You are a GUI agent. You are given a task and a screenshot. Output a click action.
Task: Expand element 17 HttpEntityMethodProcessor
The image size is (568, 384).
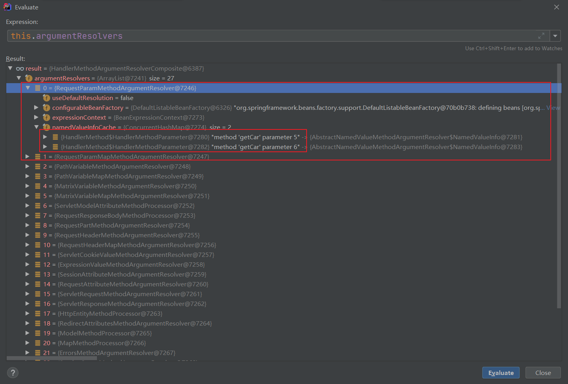click(27, 313)
